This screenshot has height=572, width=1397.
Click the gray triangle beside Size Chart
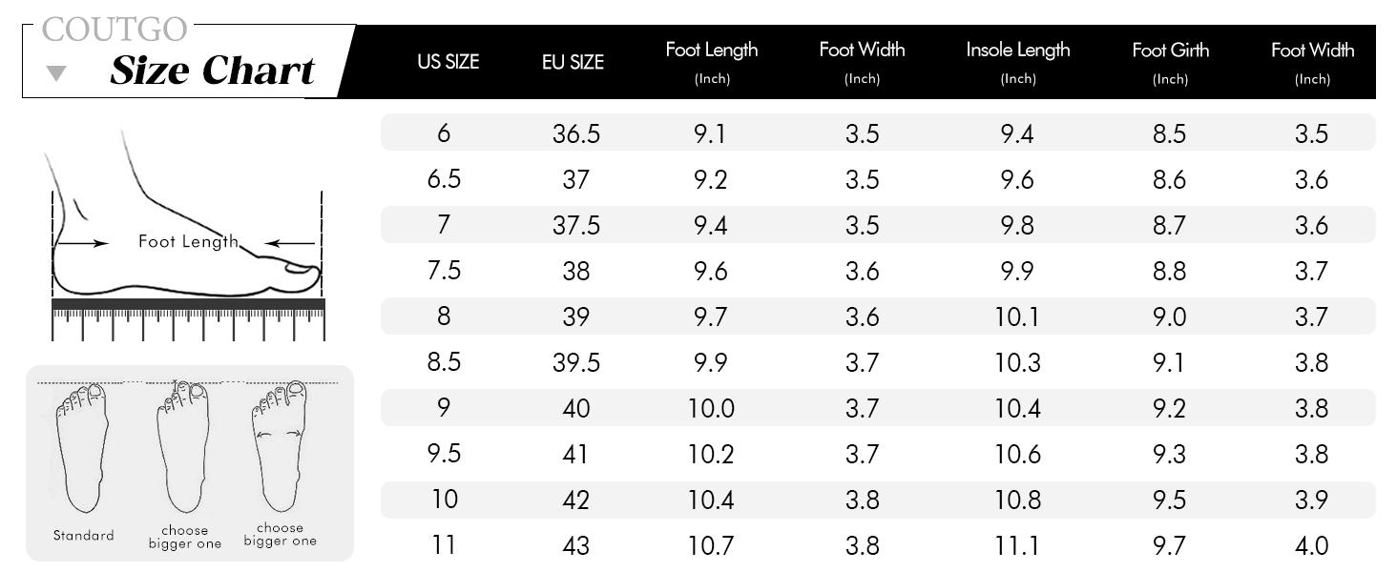tap(56, 73)
